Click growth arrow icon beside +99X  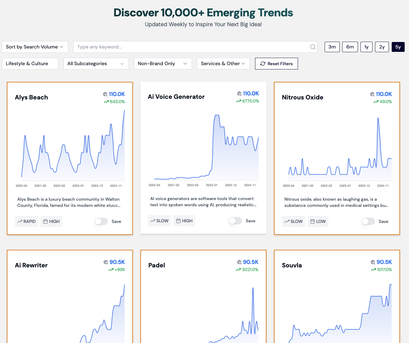pos(111,270)
